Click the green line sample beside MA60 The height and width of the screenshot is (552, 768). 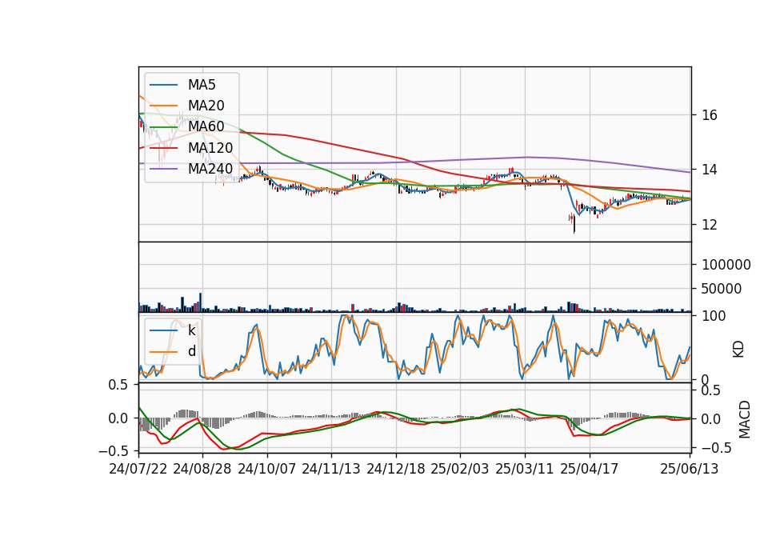pos(163,127)
